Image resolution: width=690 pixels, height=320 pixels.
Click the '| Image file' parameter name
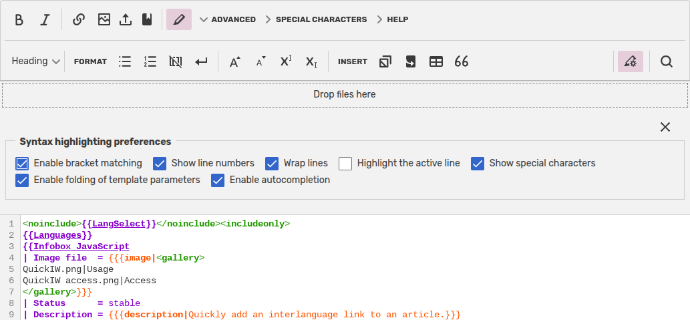(55, 258)
